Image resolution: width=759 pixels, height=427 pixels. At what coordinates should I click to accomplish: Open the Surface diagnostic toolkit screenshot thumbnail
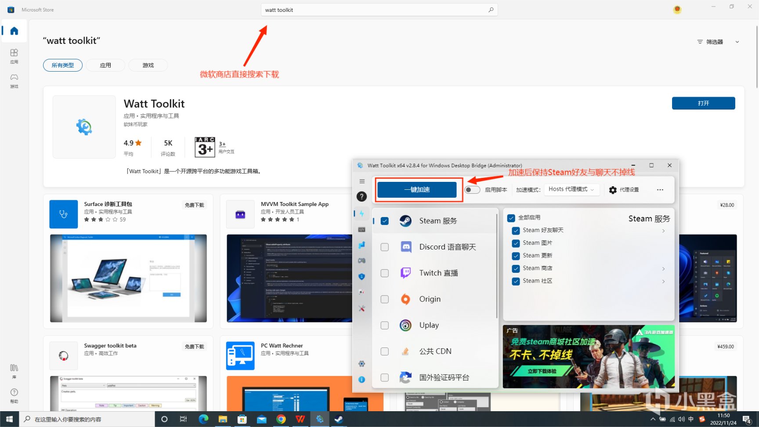(128, 279)
